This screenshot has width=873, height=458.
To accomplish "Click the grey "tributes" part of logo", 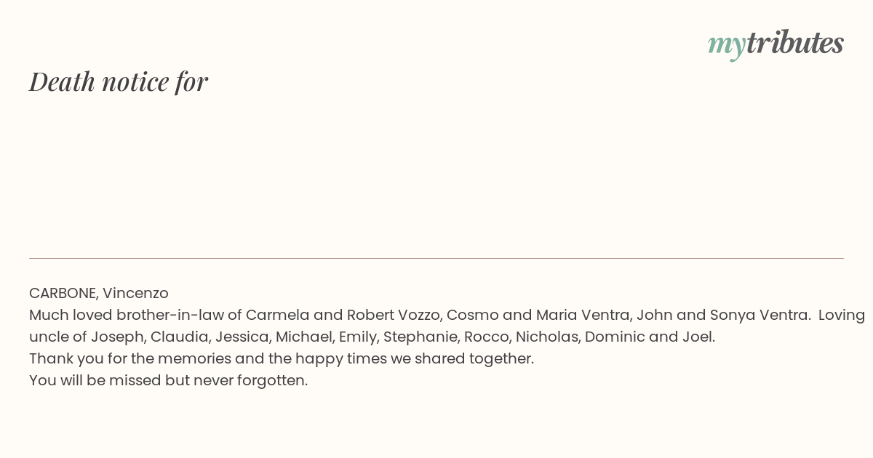I will 794,42.
